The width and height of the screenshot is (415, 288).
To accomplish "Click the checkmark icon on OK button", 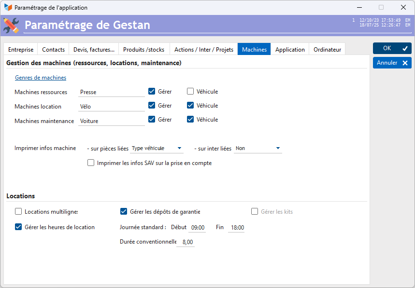I will click(405, 48).
